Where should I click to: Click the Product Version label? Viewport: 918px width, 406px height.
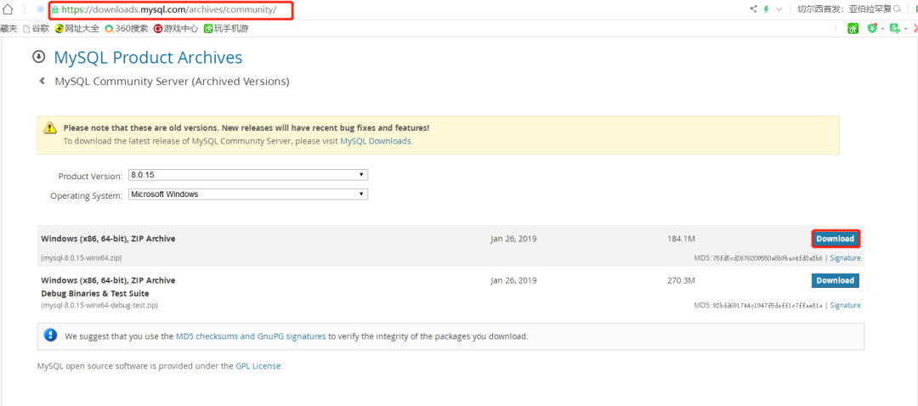pos(90,176)
